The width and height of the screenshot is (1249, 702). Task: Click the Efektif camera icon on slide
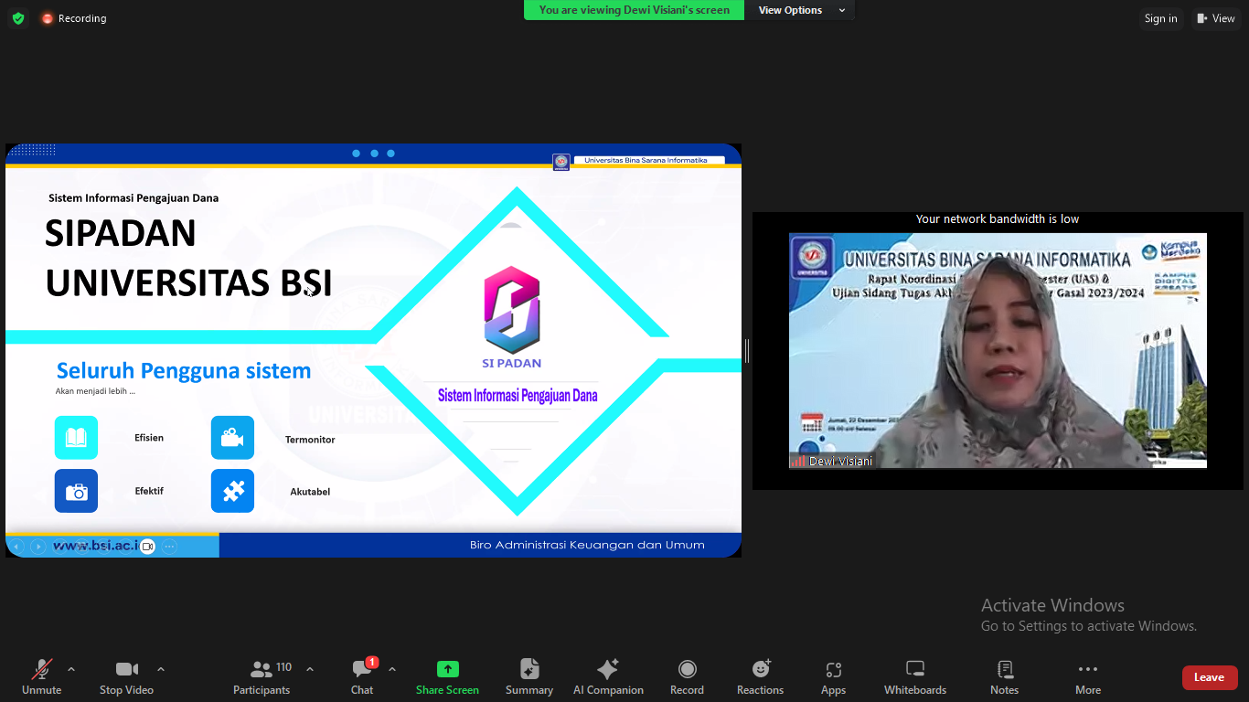[76, 491]
